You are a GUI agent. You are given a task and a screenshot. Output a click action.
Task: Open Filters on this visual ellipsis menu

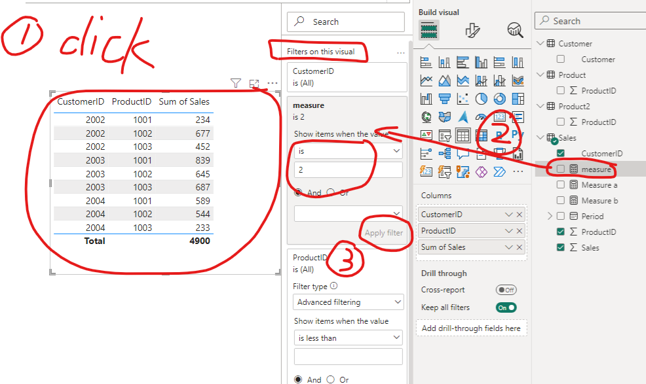pyautogui.click(x=401, y=53)
